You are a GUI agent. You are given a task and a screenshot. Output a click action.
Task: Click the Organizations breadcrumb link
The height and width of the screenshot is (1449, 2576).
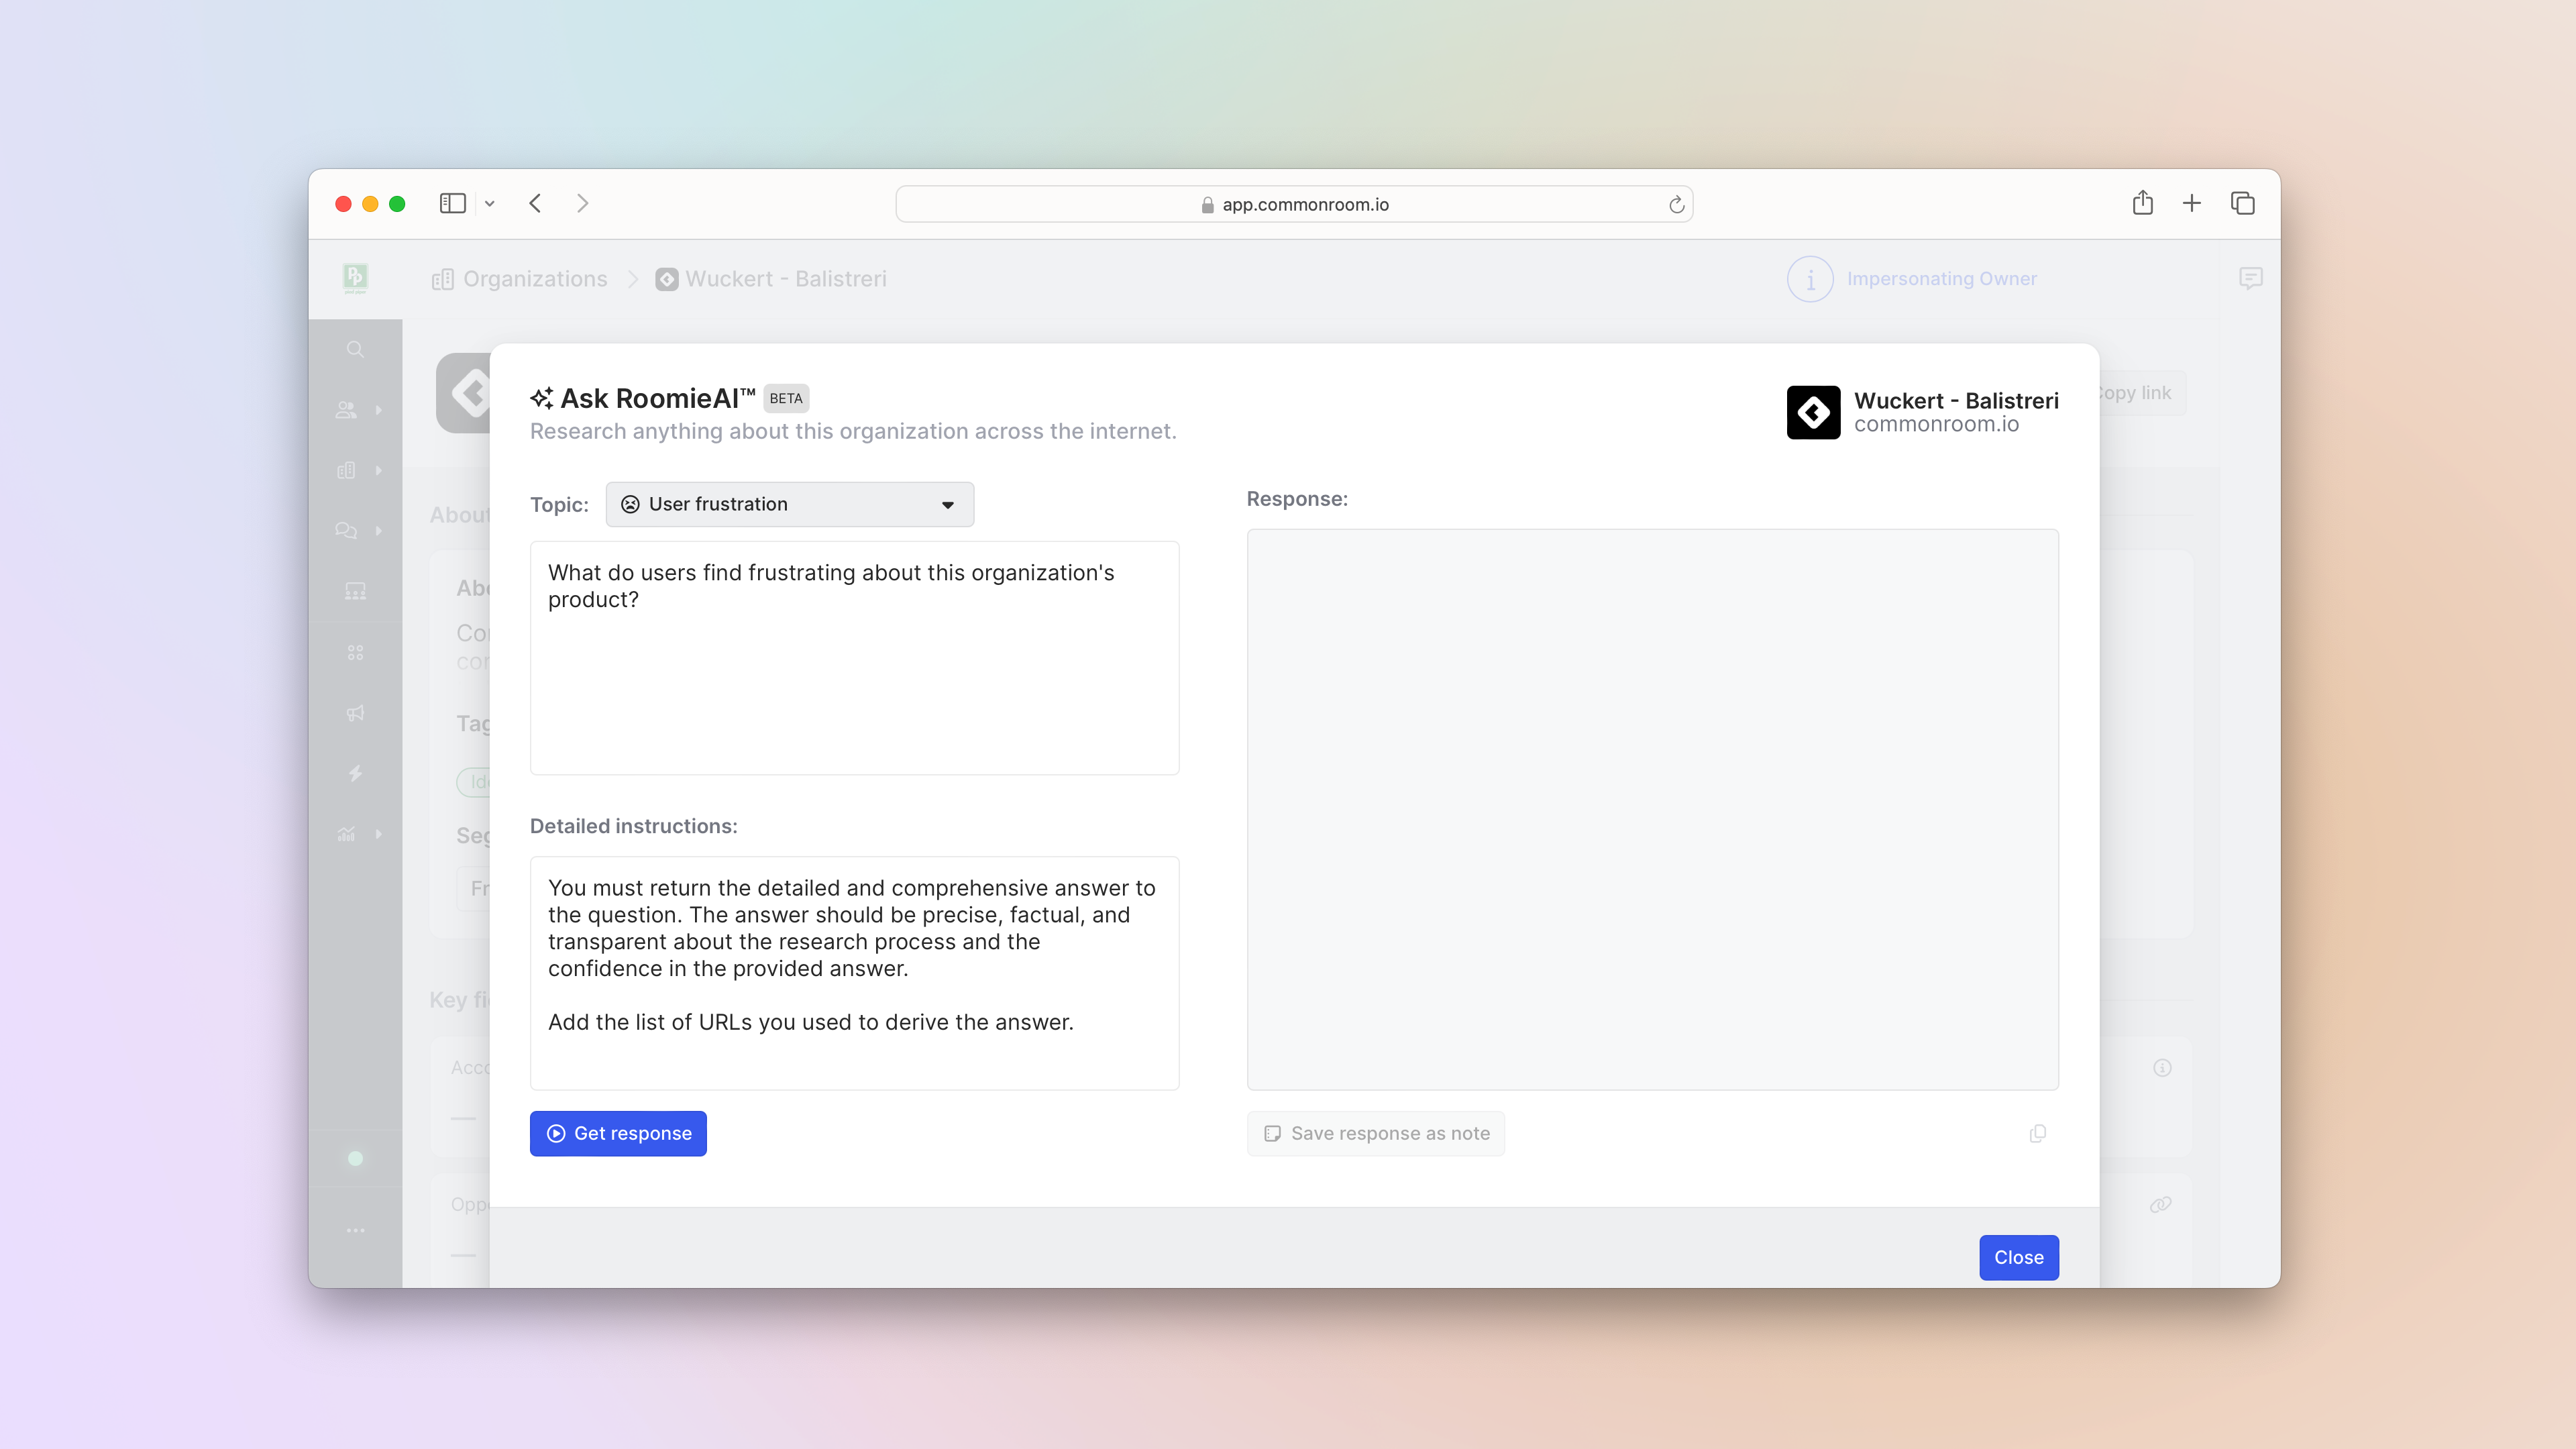534,279
